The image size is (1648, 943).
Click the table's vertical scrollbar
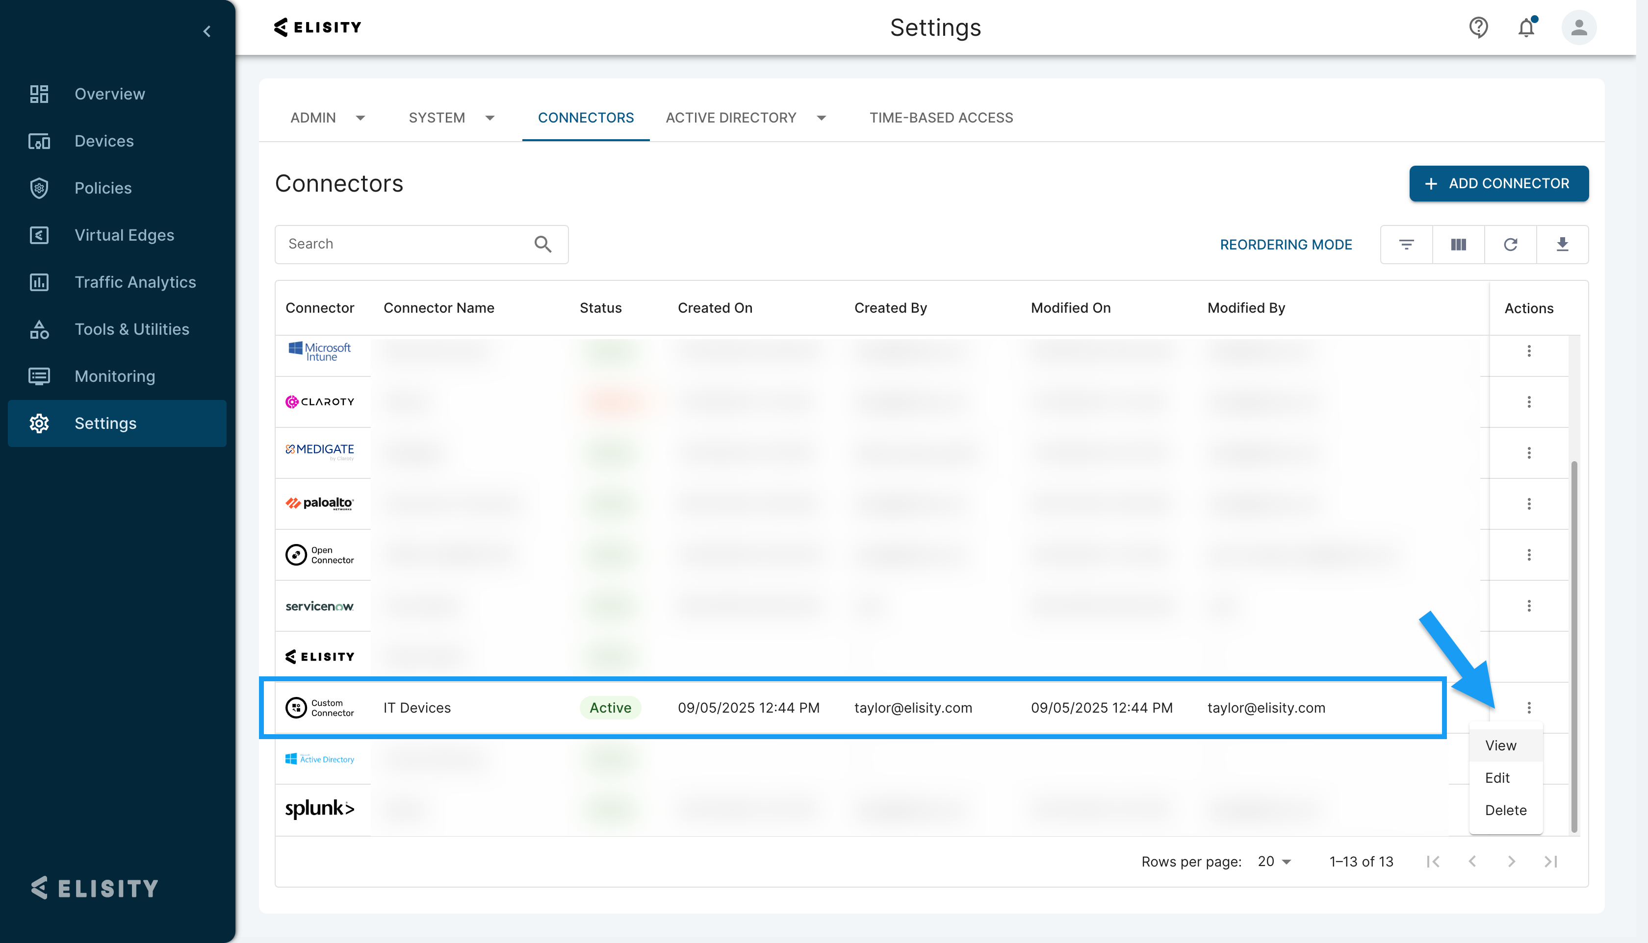point(1573,646)
